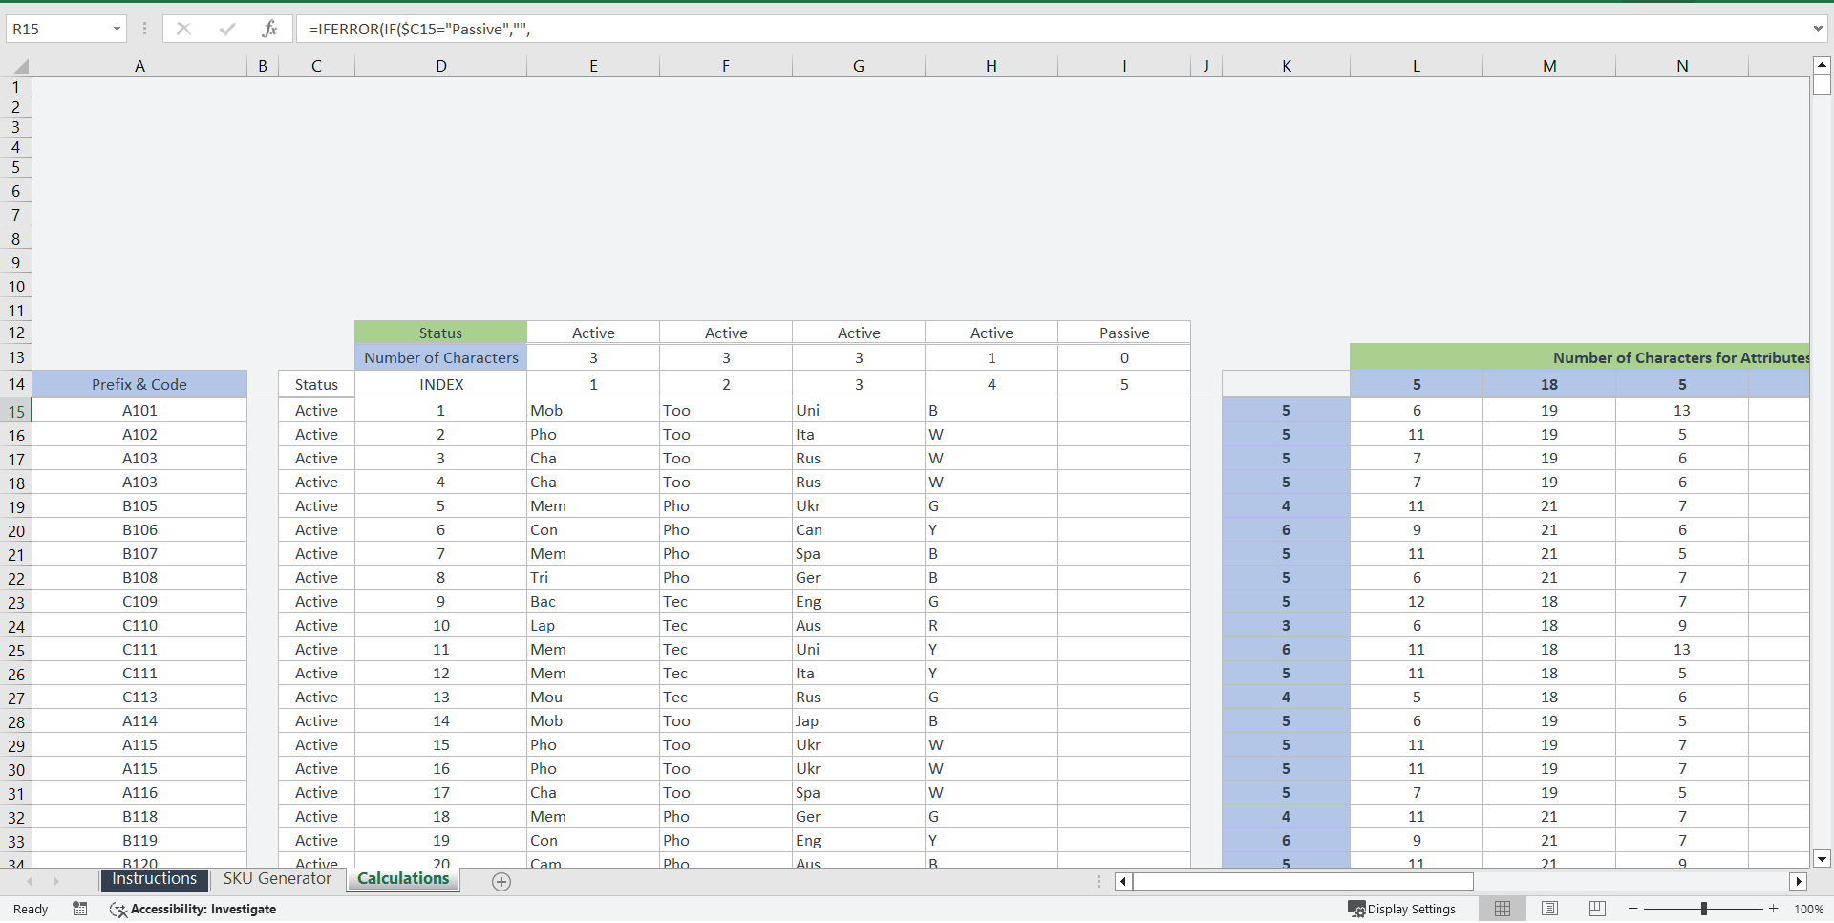Select column N header
The height and width of the screenshot is (923, 1834).
tap(1682, 66)
